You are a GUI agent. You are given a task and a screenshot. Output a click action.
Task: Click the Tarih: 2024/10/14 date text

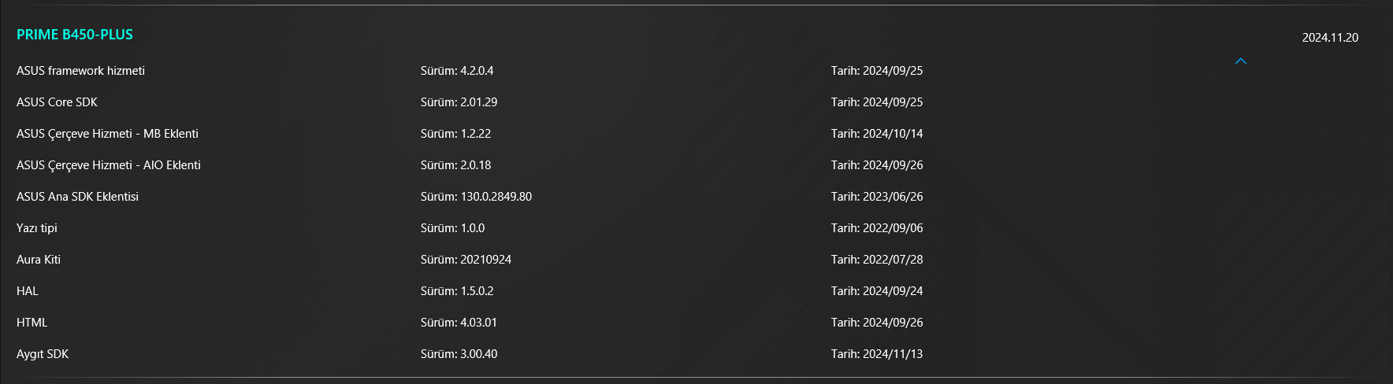pos(877,134)
